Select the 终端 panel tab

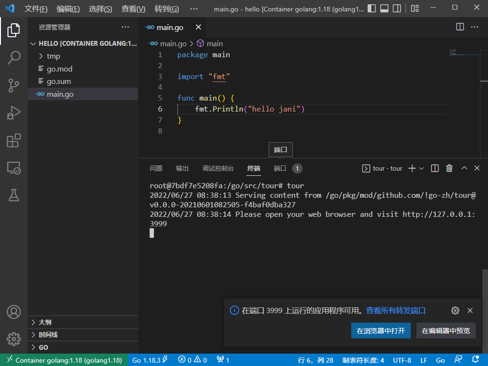(x=254, y=168)
